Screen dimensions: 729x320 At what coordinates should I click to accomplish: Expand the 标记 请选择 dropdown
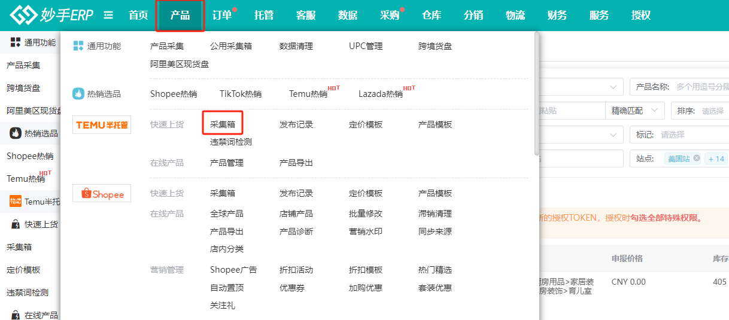[679, 135]
